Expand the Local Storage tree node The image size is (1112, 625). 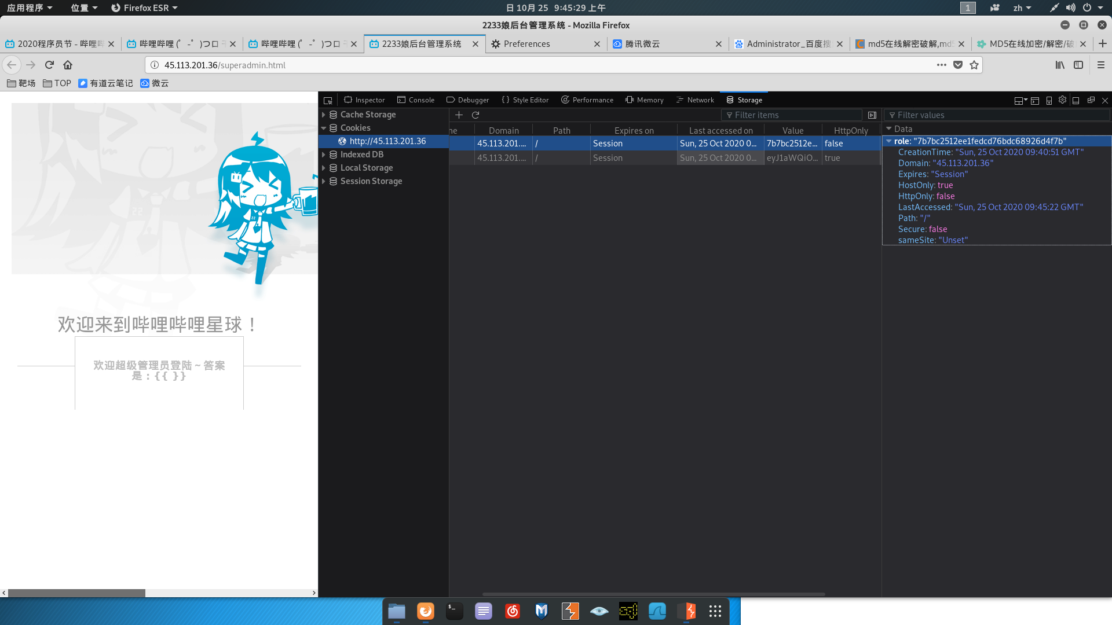coord(324,168)
